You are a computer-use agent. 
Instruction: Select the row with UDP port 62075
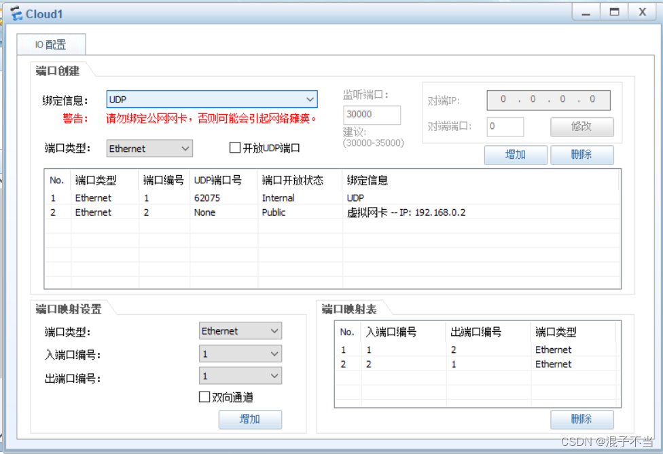click(332, 197)
